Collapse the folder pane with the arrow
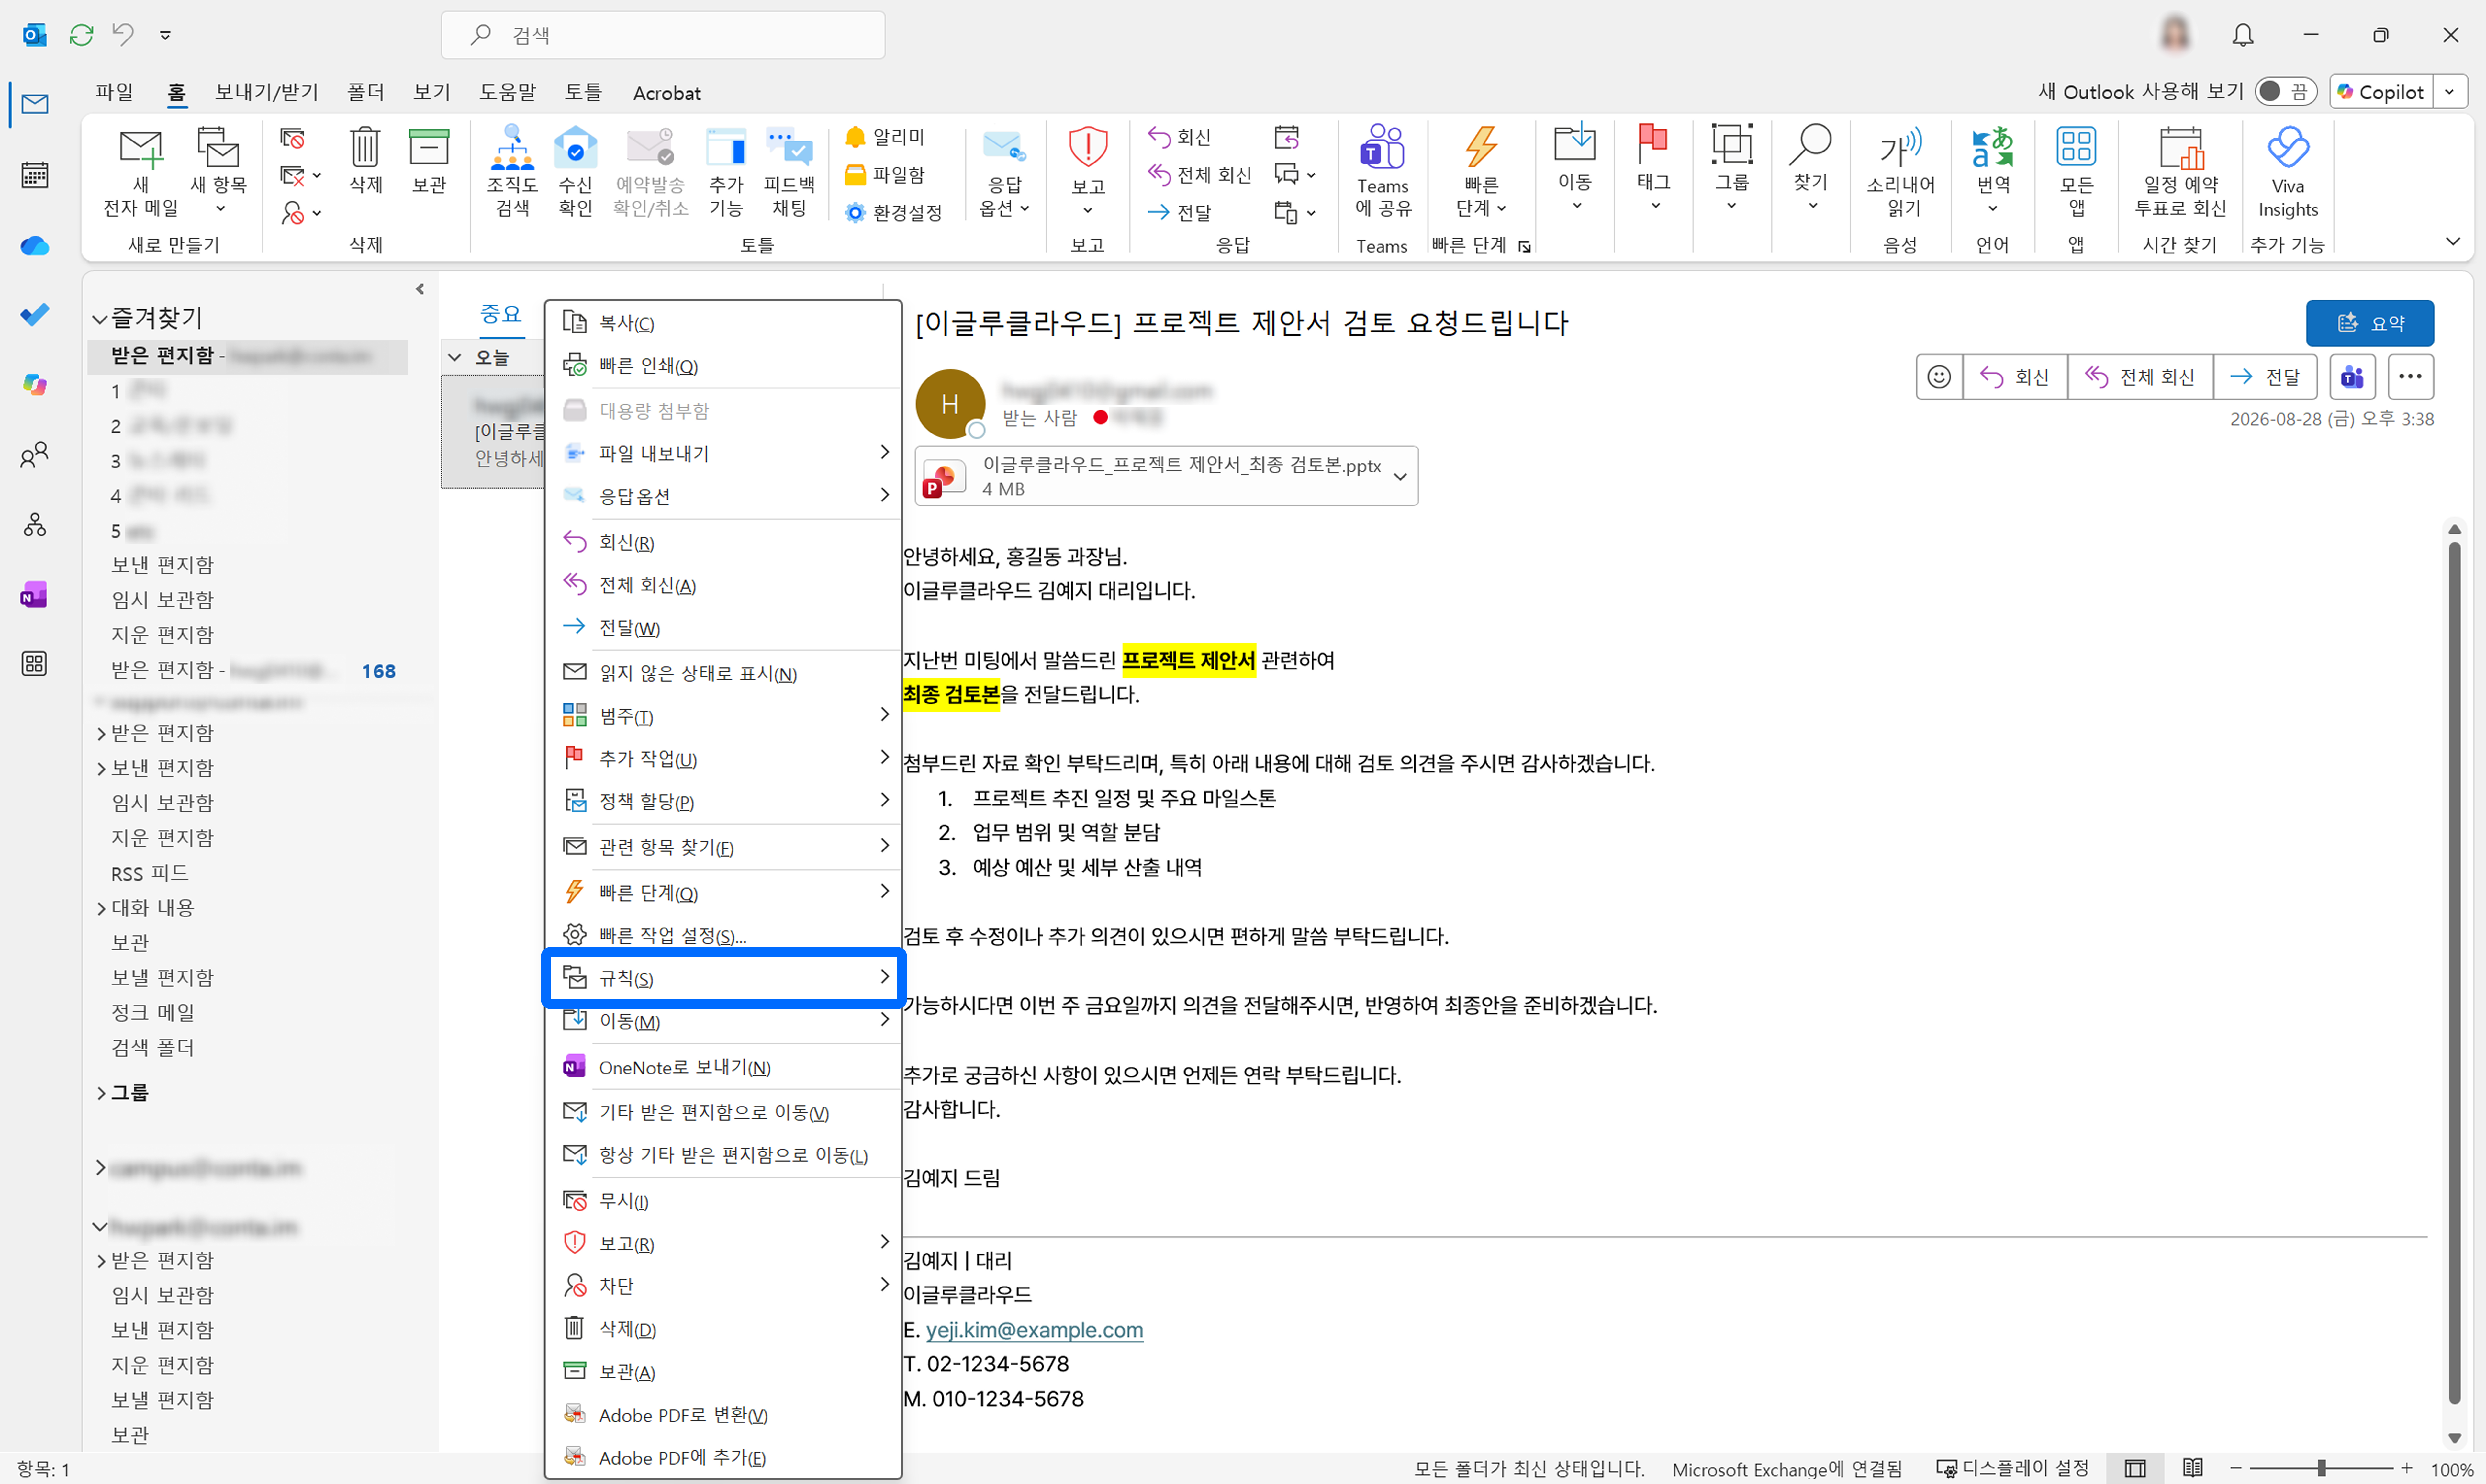2486x1484 pixels. click(x=420, y=289)
